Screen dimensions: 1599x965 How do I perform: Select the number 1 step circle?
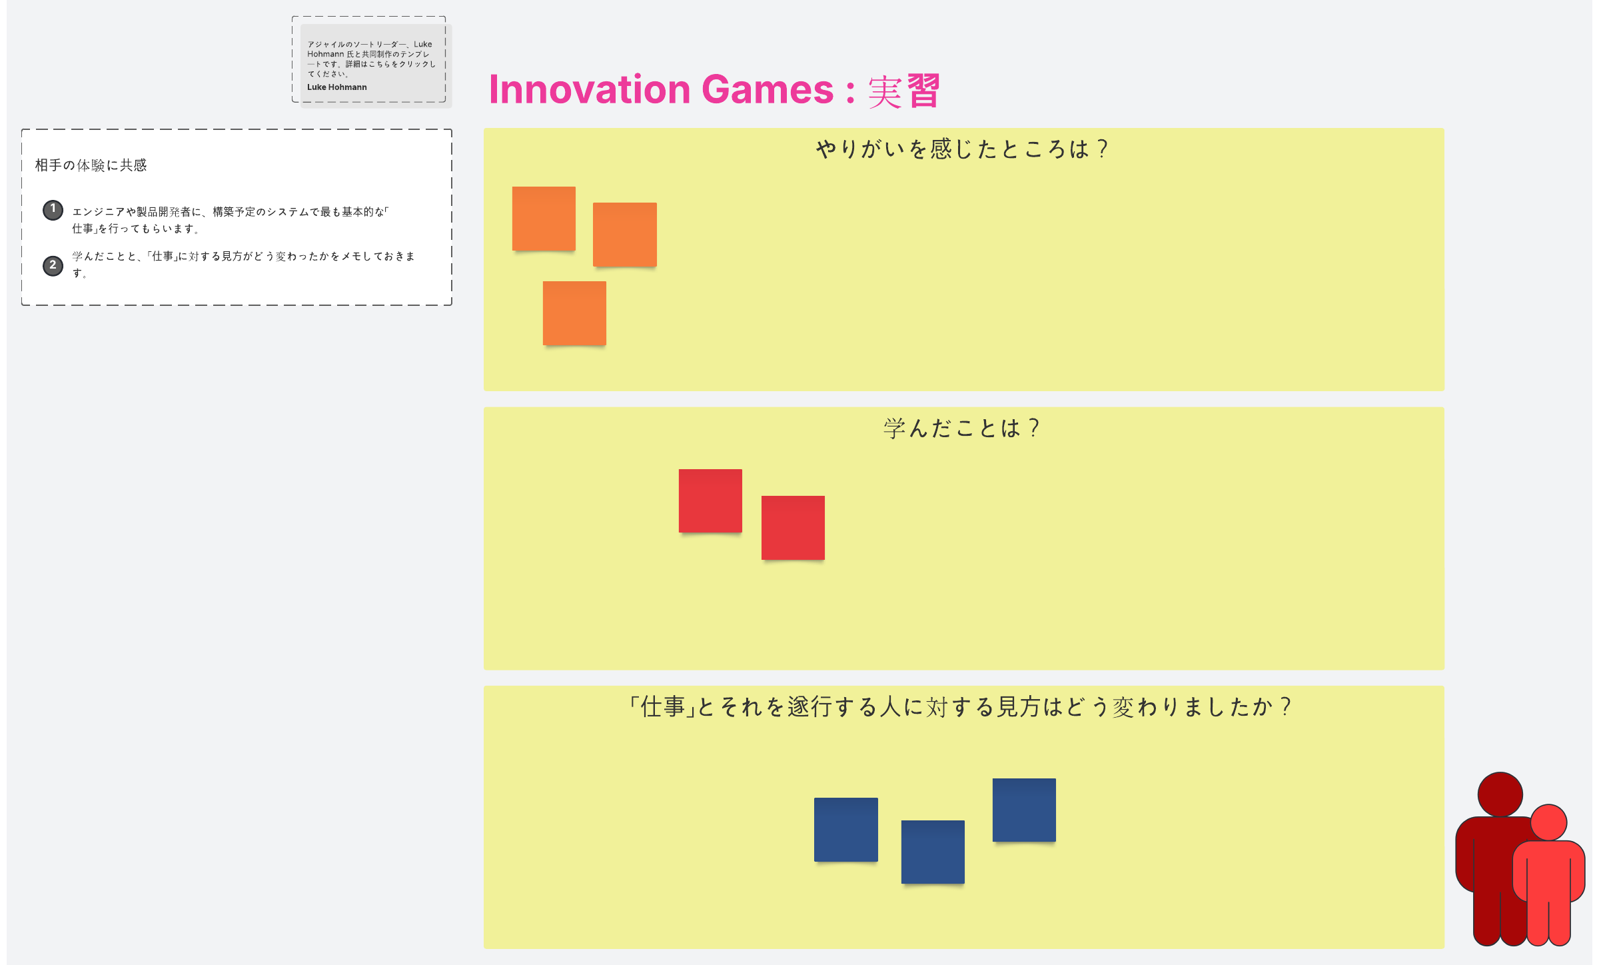53,210
